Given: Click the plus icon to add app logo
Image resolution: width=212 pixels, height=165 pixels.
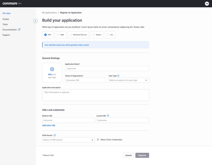Looking at the screenshot, I should [52, 69].
